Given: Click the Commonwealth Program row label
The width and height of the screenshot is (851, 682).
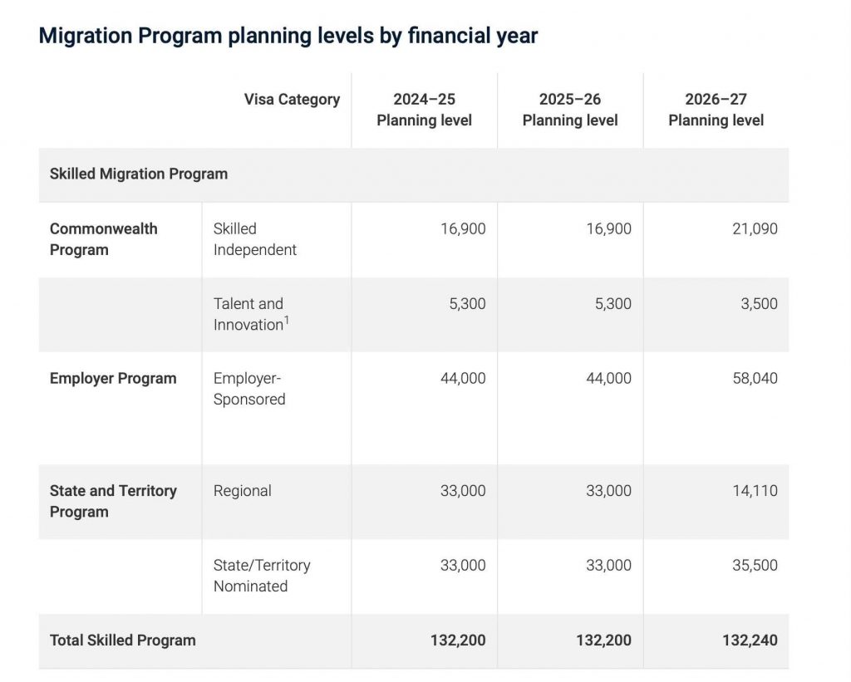Looking at the screenshot, I should click(104, 239).
